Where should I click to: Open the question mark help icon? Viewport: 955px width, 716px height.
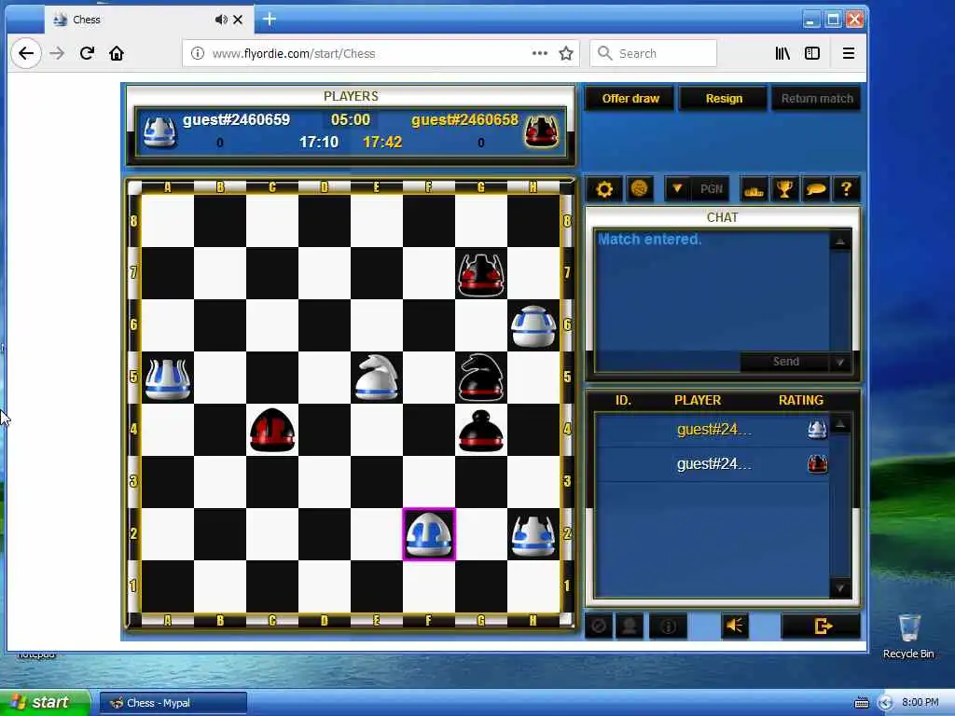846,189
